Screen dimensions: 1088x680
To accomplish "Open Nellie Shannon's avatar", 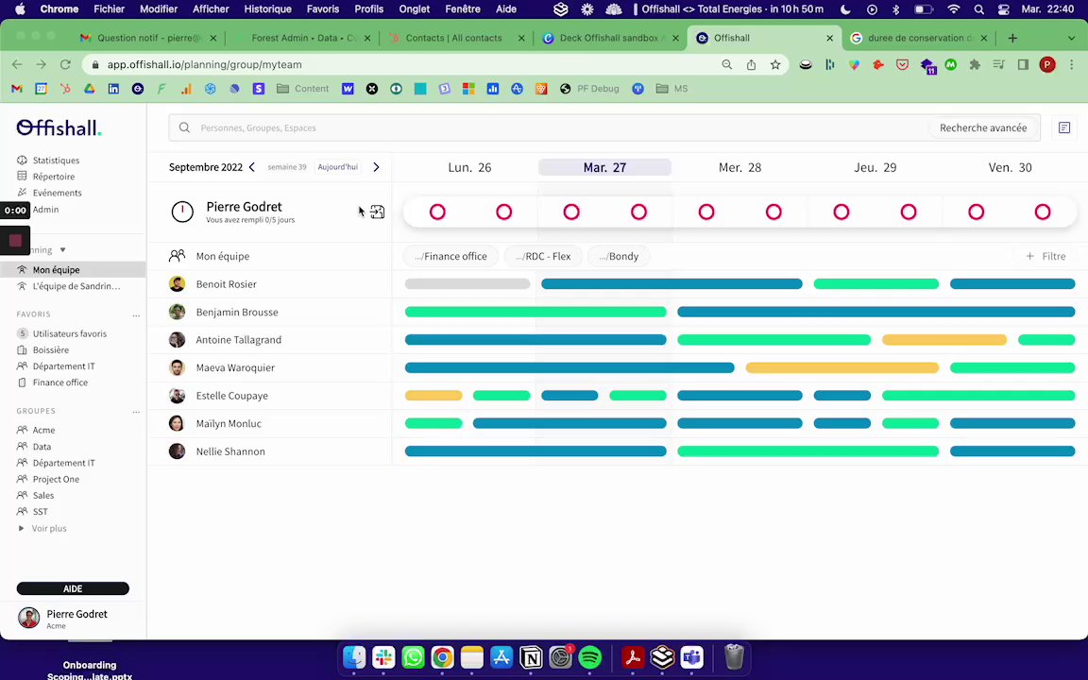I will pyautogui.click(x=177, y=451).
